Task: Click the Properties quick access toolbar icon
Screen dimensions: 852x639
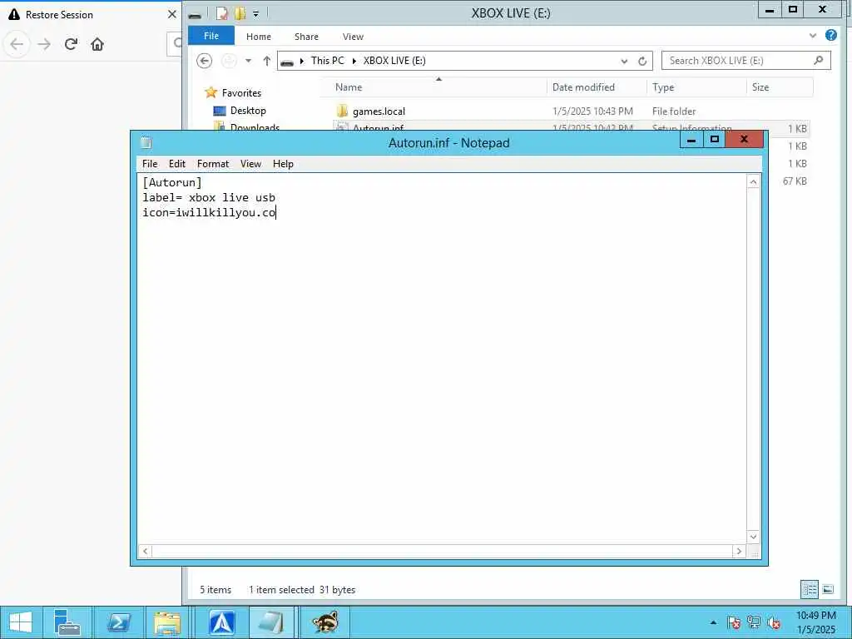Action: (221, 13)
